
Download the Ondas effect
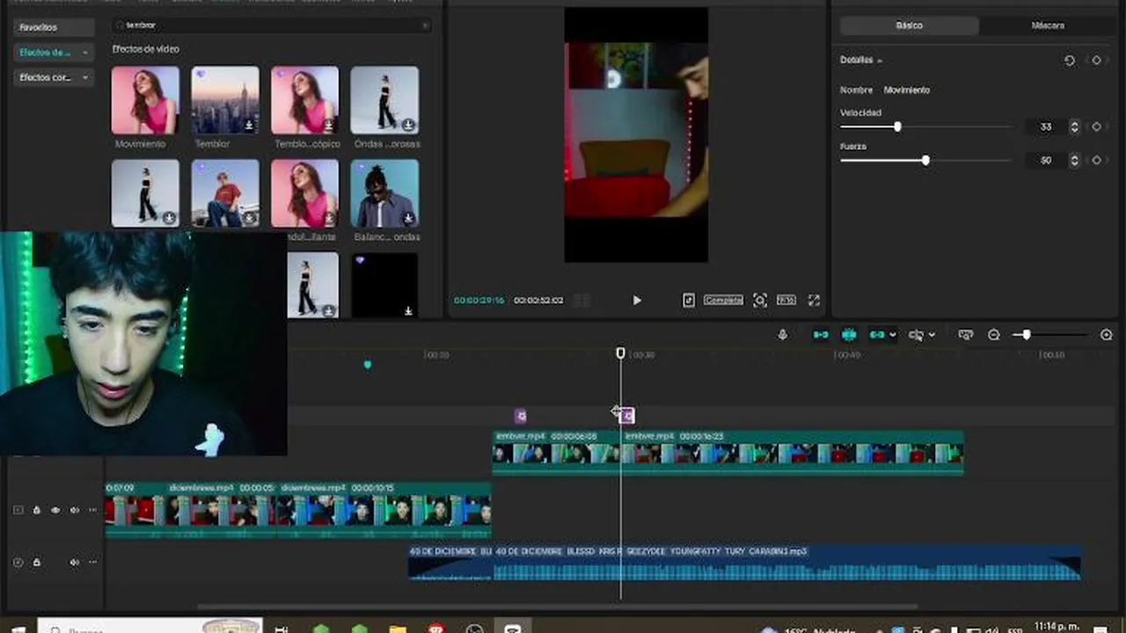coord(408,125)
